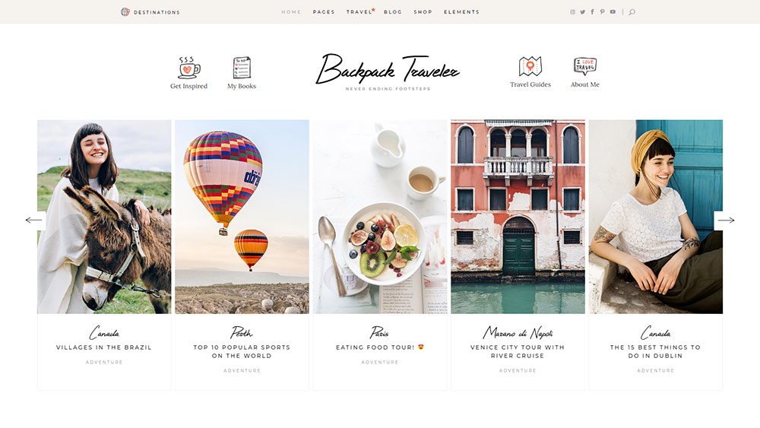The width and height of the screenshot is (760, 428).
Task: Click the Get Inspired coffee cup icon
Action: coord(188,68)
